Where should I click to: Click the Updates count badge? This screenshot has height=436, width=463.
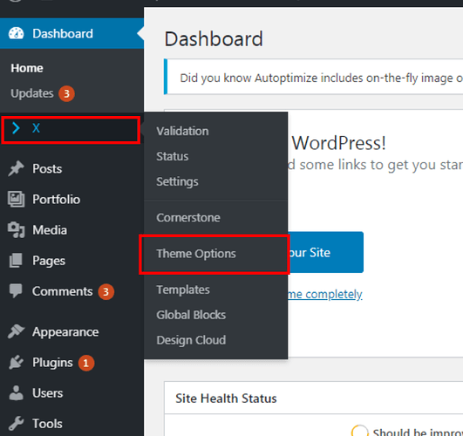point(66,93)
